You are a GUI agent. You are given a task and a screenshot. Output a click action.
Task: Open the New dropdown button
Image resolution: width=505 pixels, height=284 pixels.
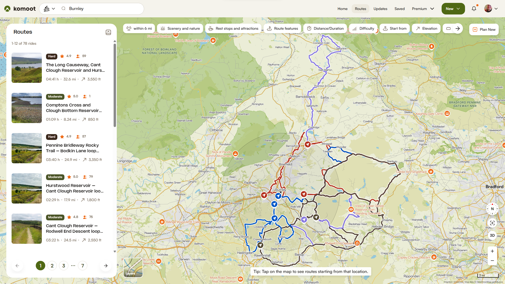tap(453, 9)
